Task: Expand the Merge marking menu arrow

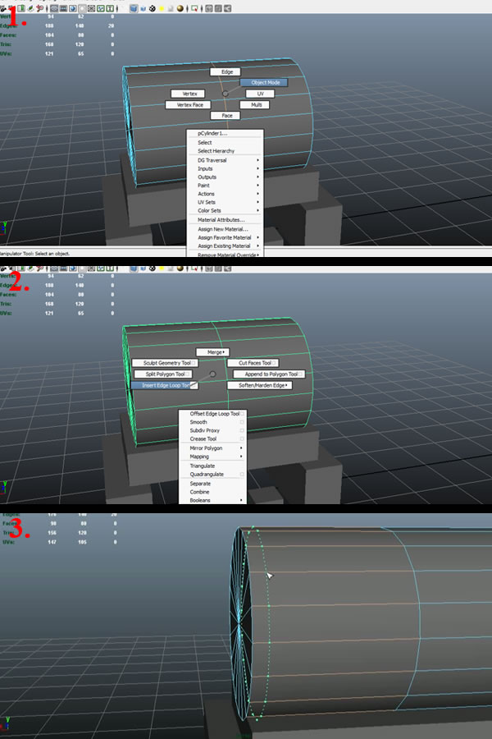Action: tap(224, 352)
